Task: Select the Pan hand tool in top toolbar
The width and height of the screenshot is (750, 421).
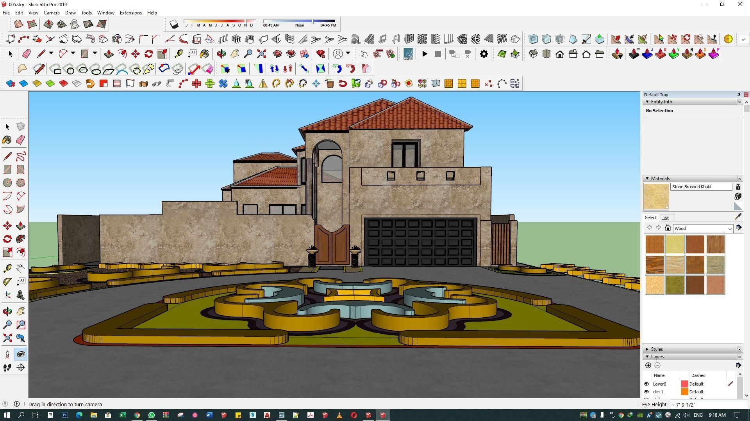Action: [x=235, y=54]
